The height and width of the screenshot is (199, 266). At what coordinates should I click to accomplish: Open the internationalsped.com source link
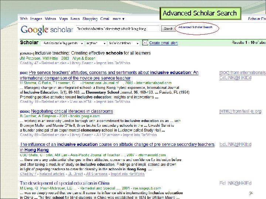click(154, 83)
